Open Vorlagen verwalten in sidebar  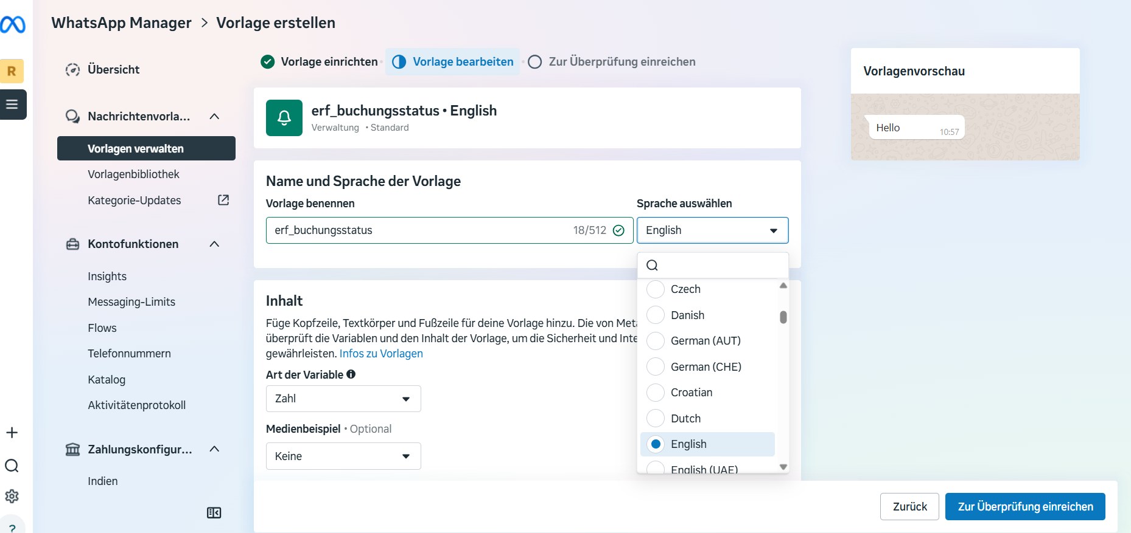(x=146, y=148)
